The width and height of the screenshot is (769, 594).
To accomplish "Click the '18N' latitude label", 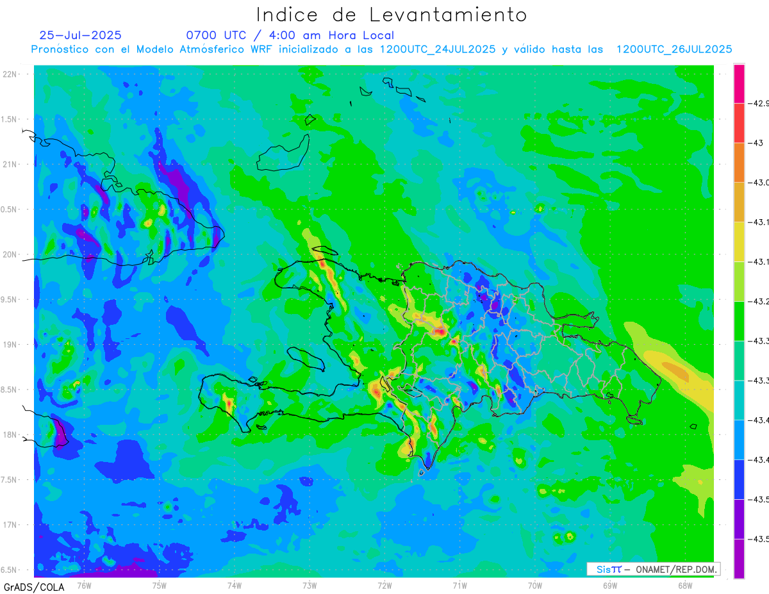I will 10,435.
